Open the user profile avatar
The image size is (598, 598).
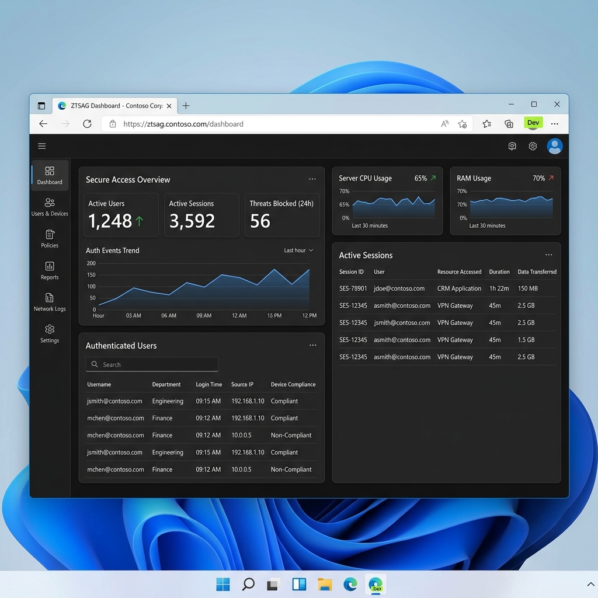555,146
